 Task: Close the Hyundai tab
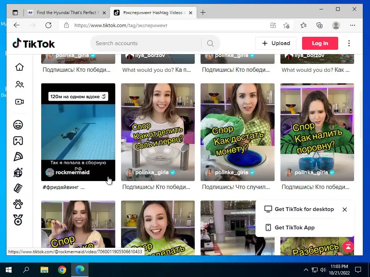point(104,13)
